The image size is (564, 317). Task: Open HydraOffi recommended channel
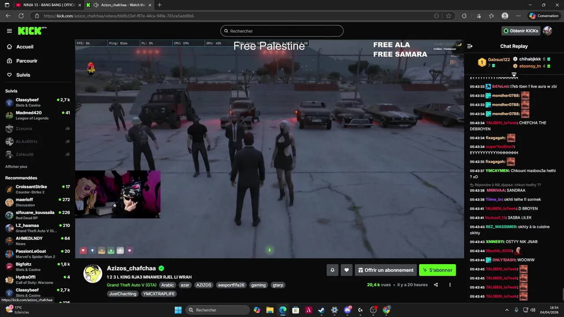click(x=37, y=280)
